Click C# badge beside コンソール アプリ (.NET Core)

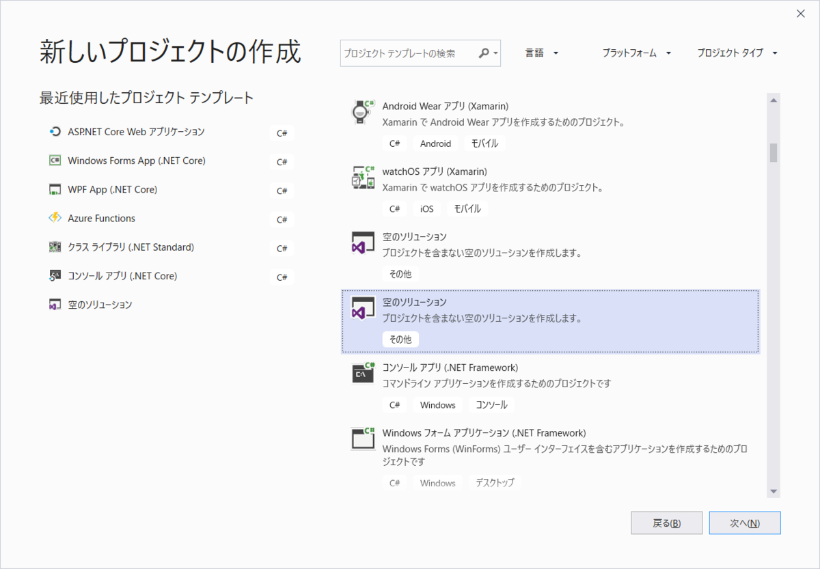coord(282,277)
